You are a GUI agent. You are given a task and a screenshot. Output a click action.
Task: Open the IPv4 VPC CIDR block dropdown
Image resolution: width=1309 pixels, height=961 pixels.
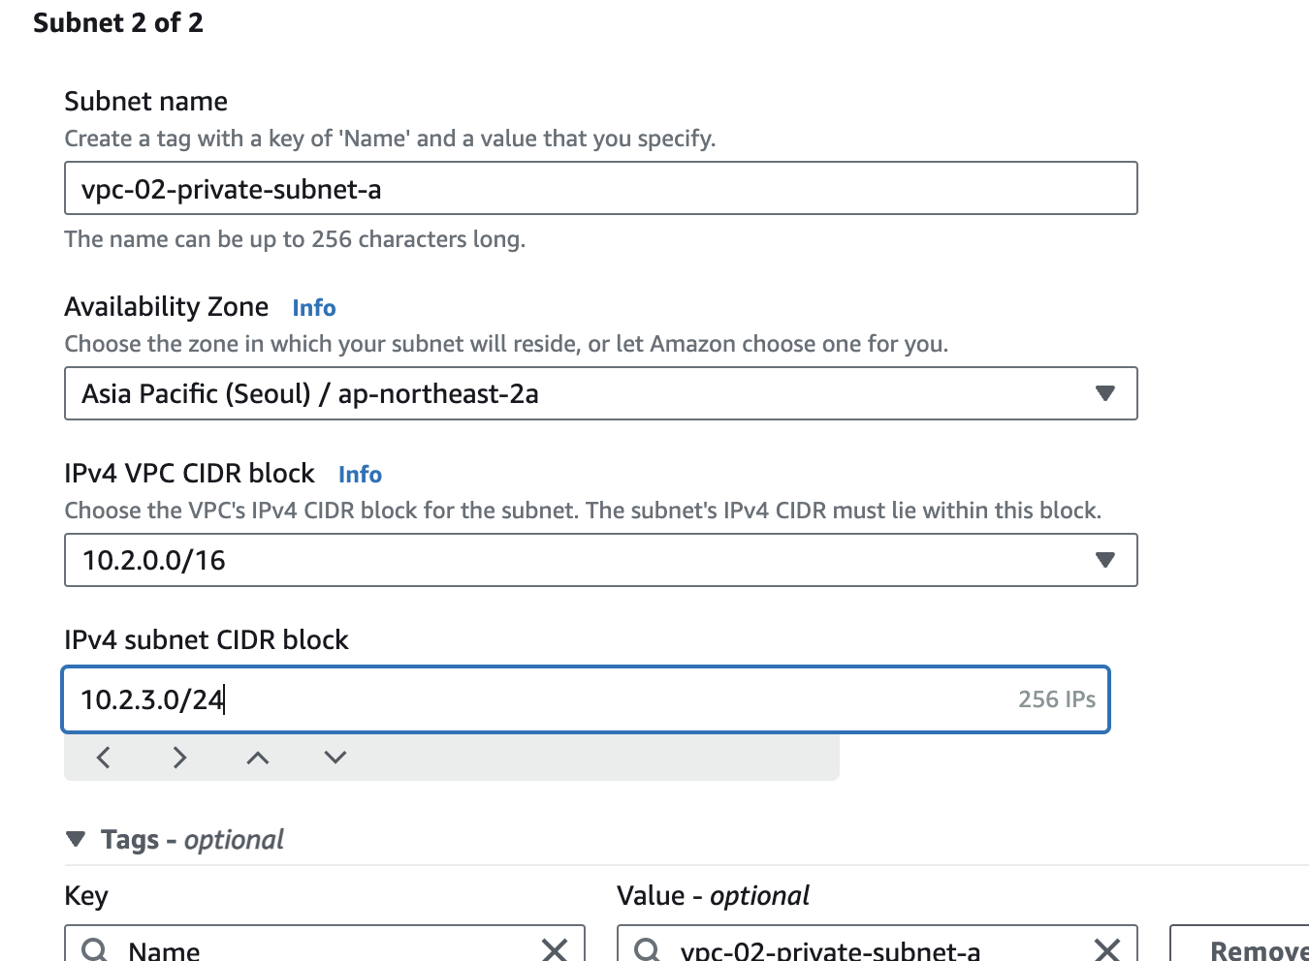1104,560
